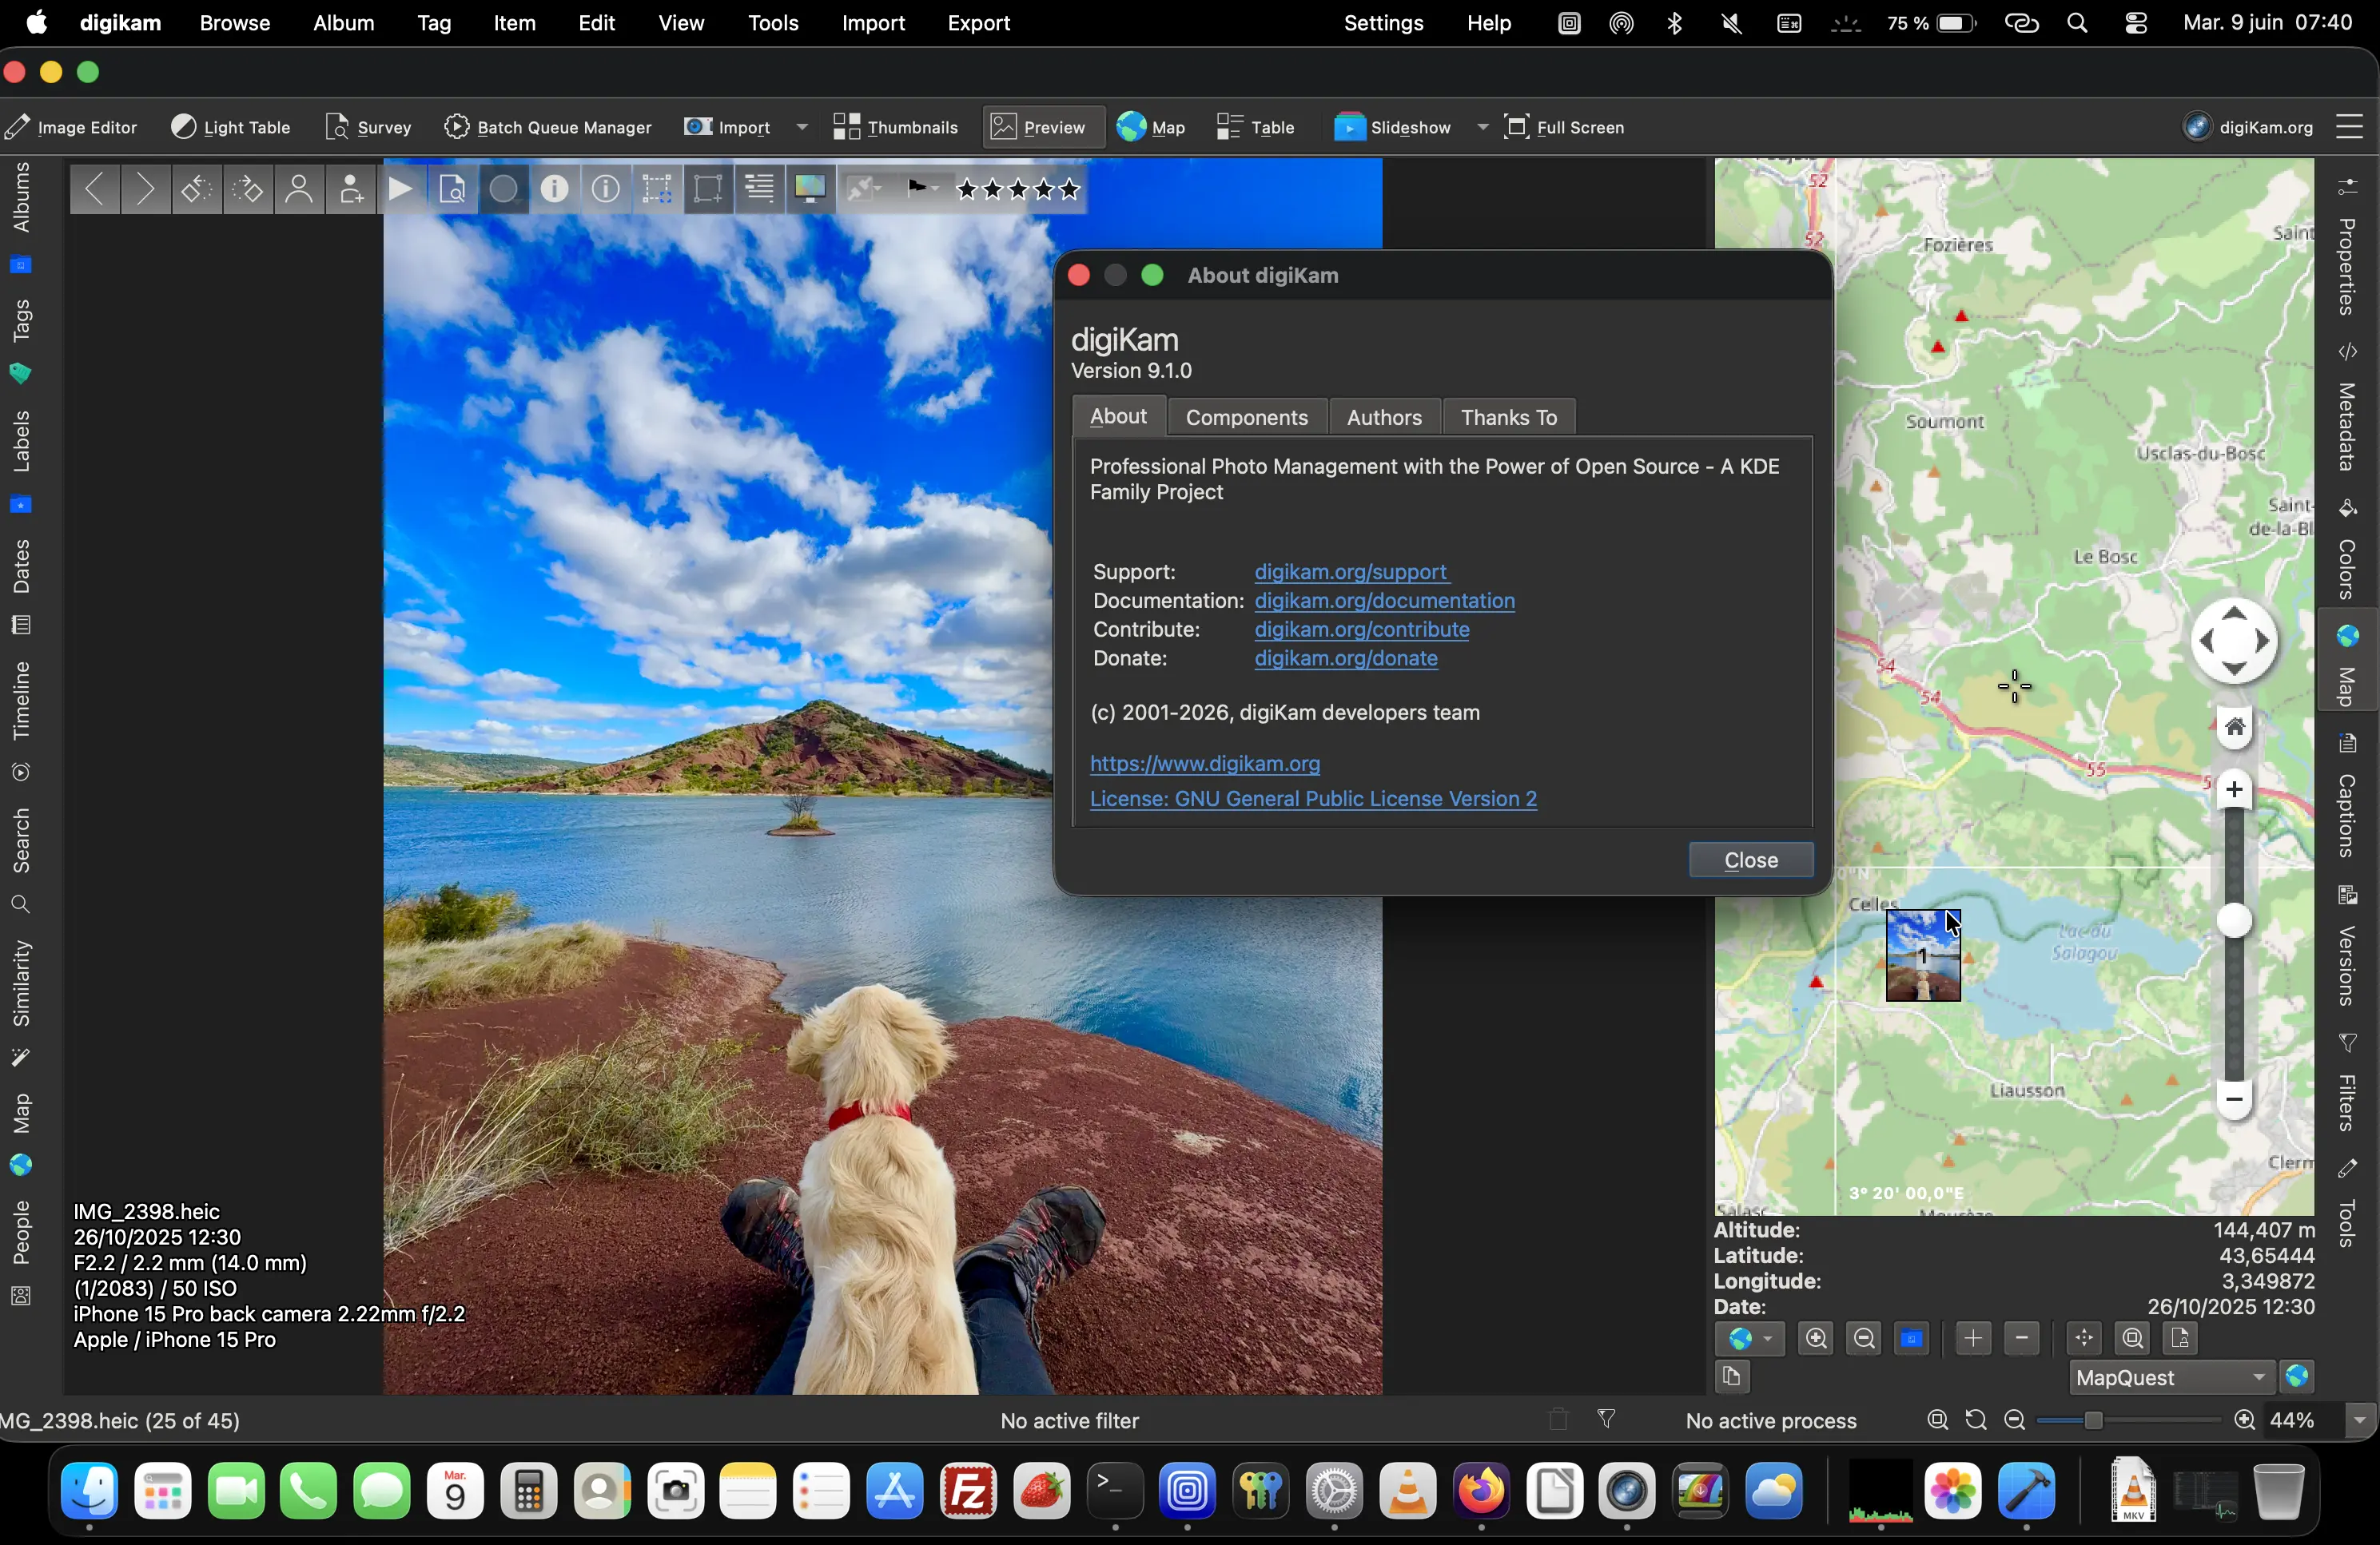Image resolution: width=2380 pixels, height=1545 pixels.
Task: Toggle Thumbnails view mode
Action: 896,127
